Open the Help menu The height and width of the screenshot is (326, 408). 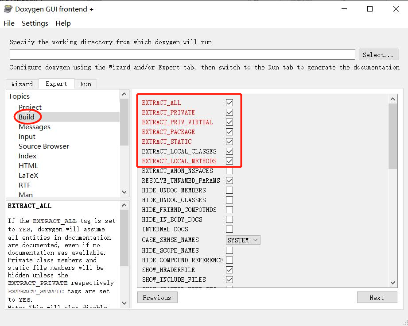coord(63,23)
